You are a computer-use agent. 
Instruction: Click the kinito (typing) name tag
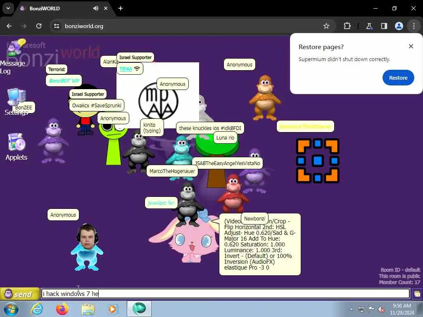pos(152,128)
